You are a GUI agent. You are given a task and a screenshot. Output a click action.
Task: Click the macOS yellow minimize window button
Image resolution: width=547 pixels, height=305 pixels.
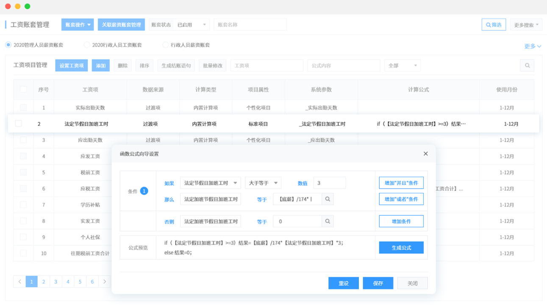17,6
